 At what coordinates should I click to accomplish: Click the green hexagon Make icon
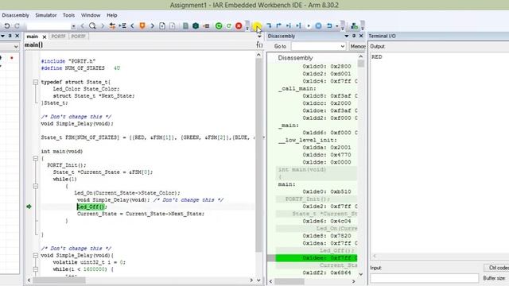pyautogui.click(x=196, y=25)
